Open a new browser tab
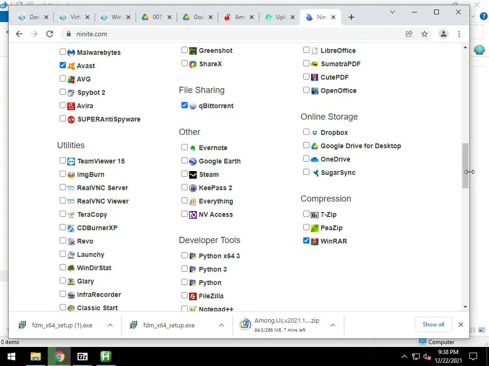 [351, 17]
